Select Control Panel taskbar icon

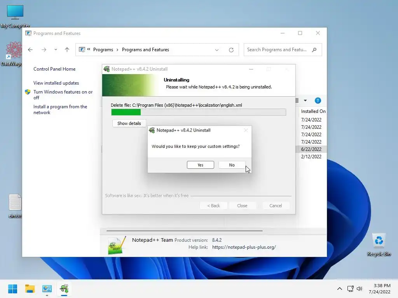click(x=47, y=289)
